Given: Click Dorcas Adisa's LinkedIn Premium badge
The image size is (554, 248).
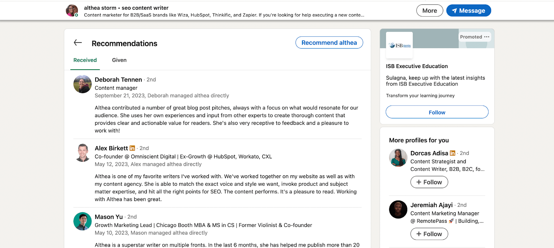Looking at the screenshot, I should [453, 153].
